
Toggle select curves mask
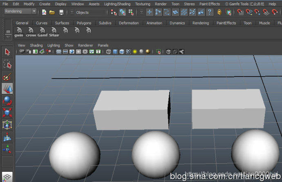click(x=167, y=12)
